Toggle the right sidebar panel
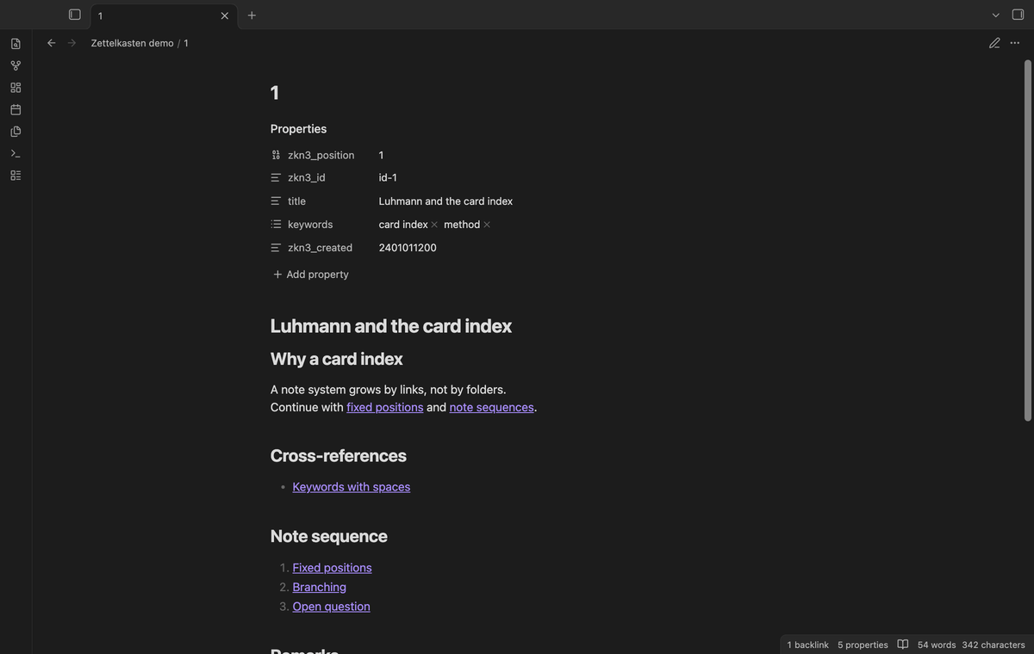 tap(1018, 15)
